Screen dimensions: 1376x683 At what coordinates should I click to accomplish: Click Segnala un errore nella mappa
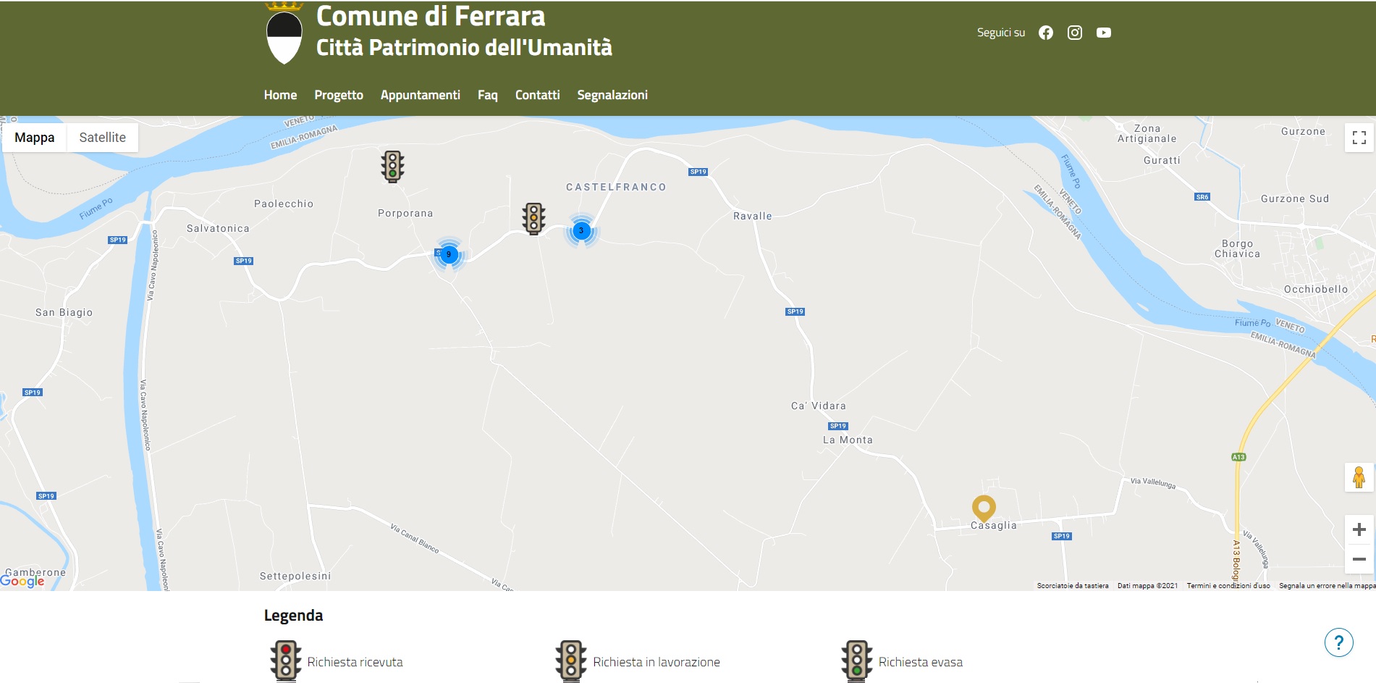[x=1327, y=586]
